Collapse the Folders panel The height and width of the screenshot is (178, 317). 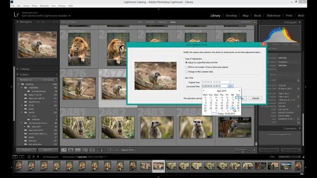[18, 75]
